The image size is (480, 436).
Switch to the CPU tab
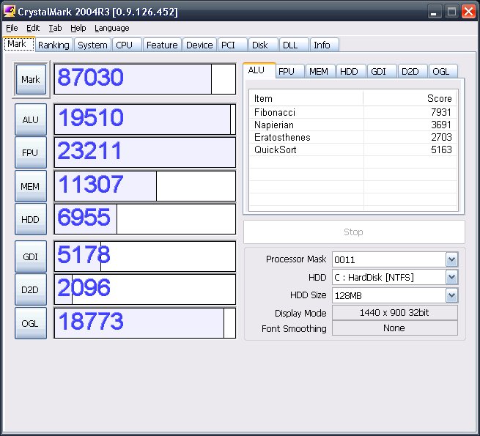(x=127, y=45)
